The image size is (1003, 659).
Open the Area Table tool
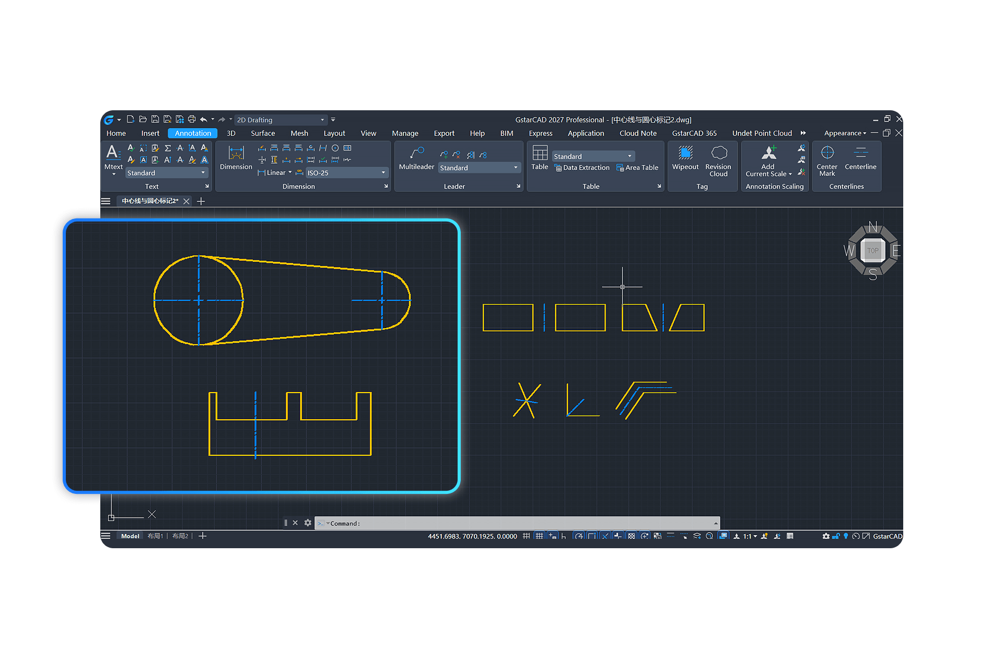[x=637, y=168]
